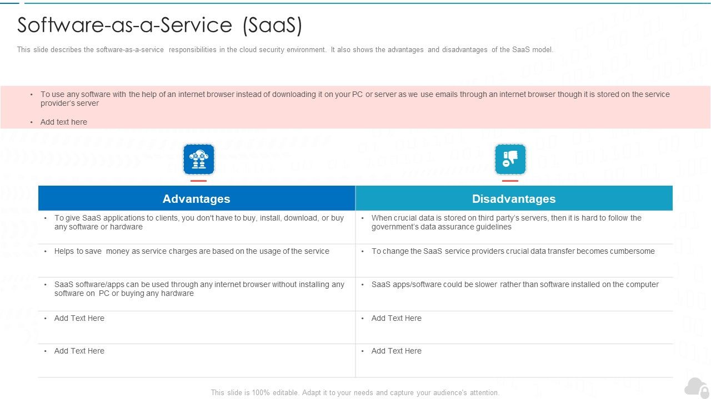The image size is (711, 399).
Task: Click the cloud lock icon in corner
Action: (697, 387)
